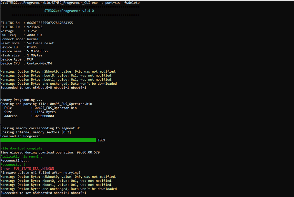294x197 pixels.
Task: Click the Voltage 3.25V line
Action: tap(19, 31)
